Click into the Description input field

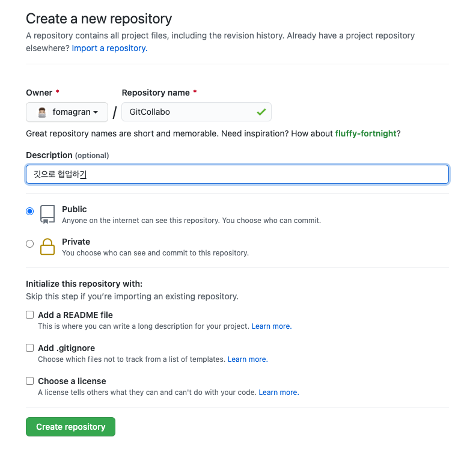(237, 174)
